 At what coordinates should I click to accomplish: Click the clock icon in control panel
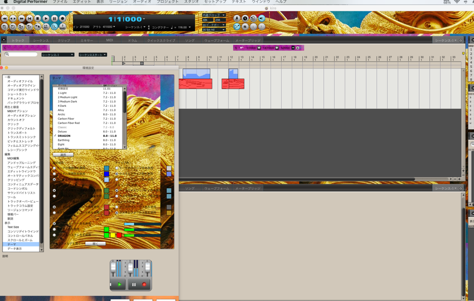click(x=245, y=18)
